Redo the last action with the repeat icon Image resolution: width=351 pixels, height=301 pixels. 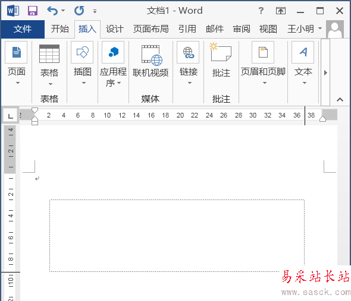coord(79,11)
